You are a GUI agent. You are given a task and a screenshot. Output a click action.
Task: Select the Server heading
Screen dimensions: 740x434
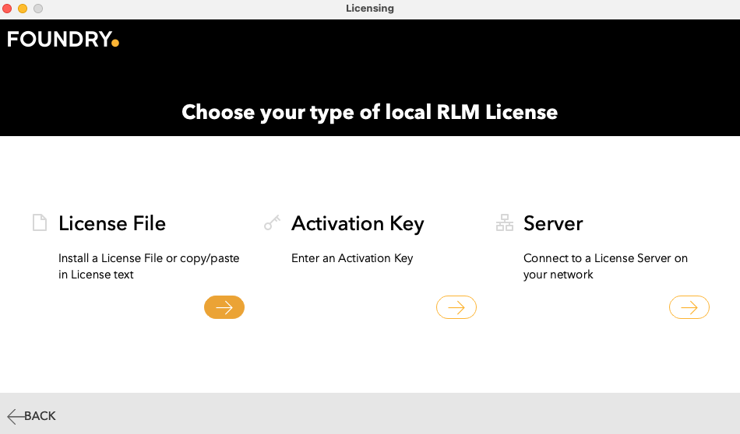pos(553,223)
